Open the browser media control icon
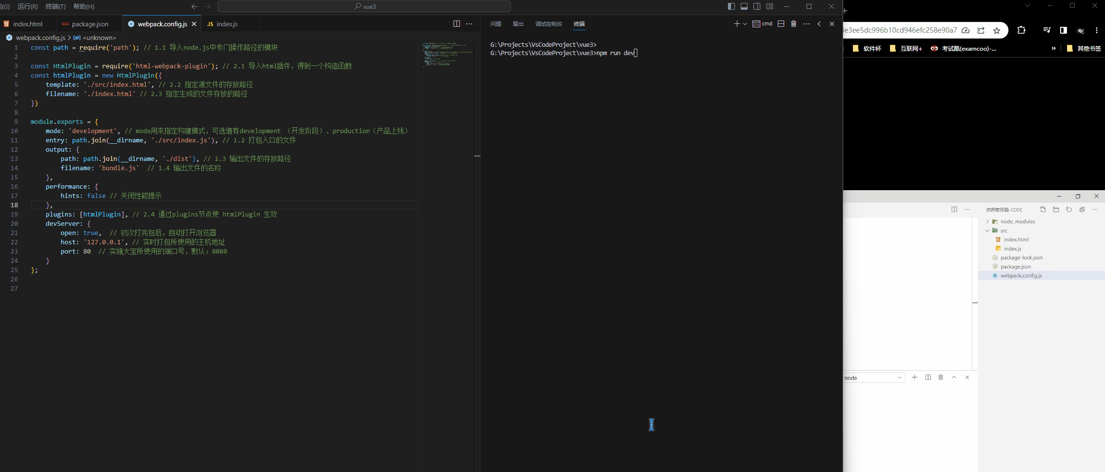 tap(1047, 30)
